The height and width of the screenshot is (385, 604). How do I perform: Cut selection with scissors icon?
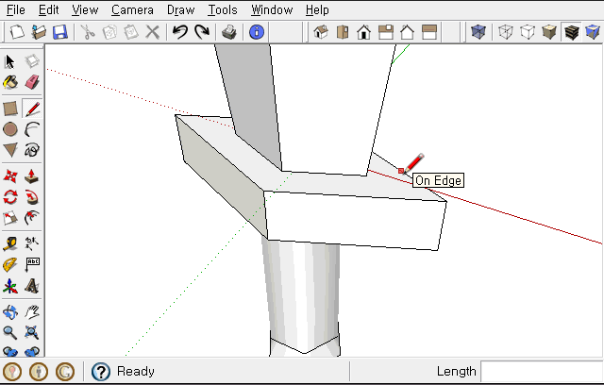point(88,32)
